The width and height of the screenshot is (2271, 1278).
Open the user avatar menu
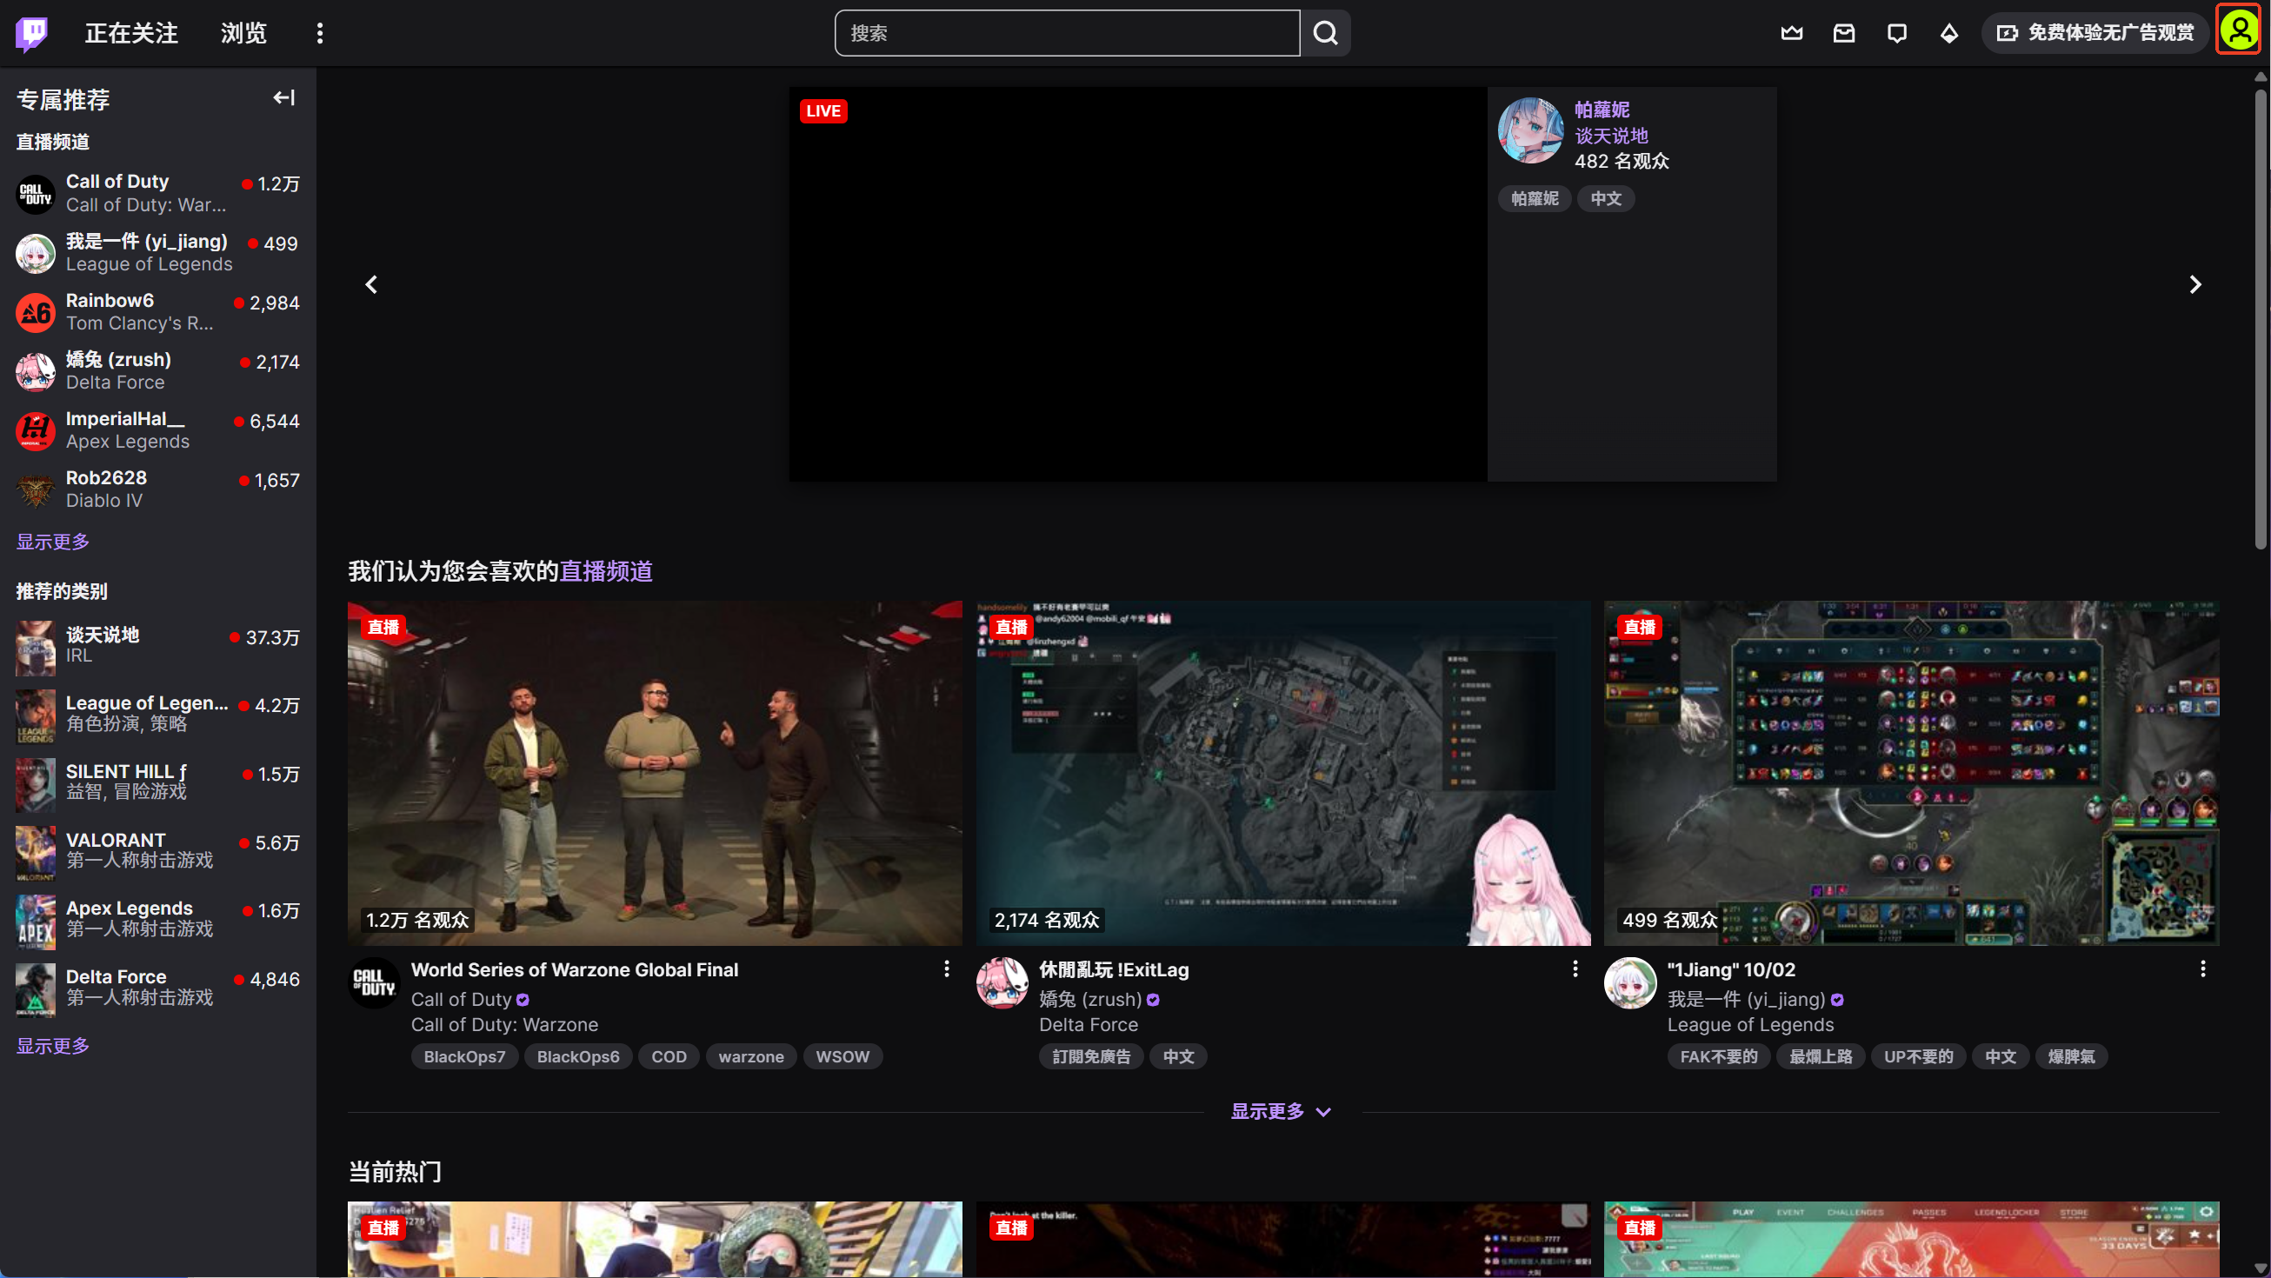click(2238, 31)
